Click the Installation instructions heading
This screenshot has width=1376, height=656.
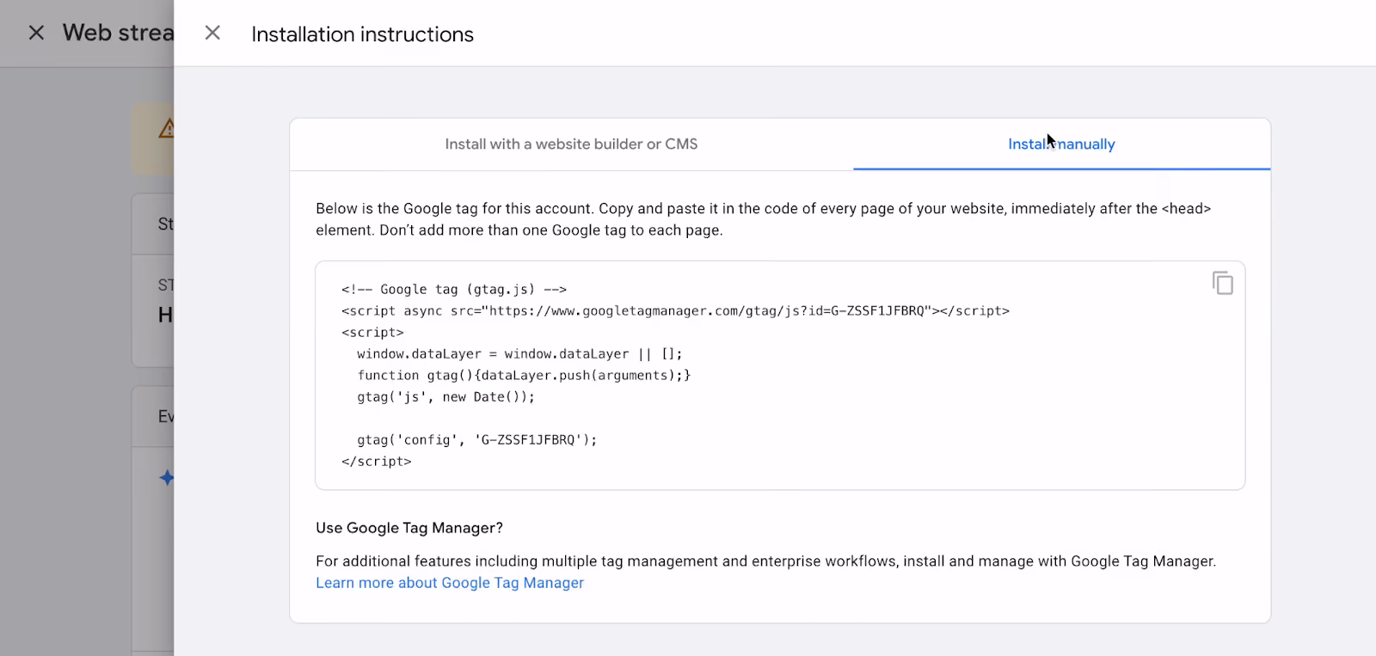[362, 34]
